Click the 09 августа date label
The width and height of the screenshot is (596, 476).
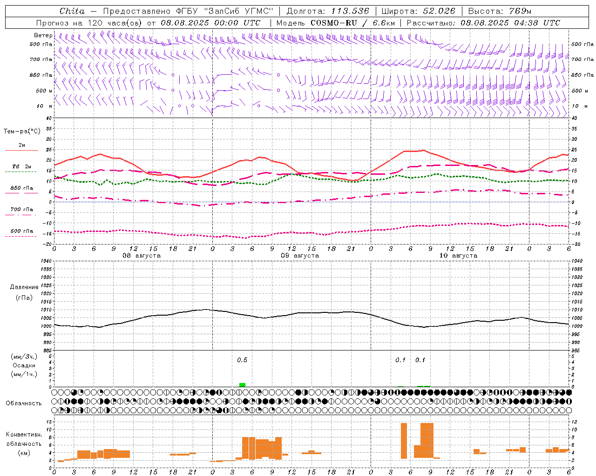pos(300,256)
